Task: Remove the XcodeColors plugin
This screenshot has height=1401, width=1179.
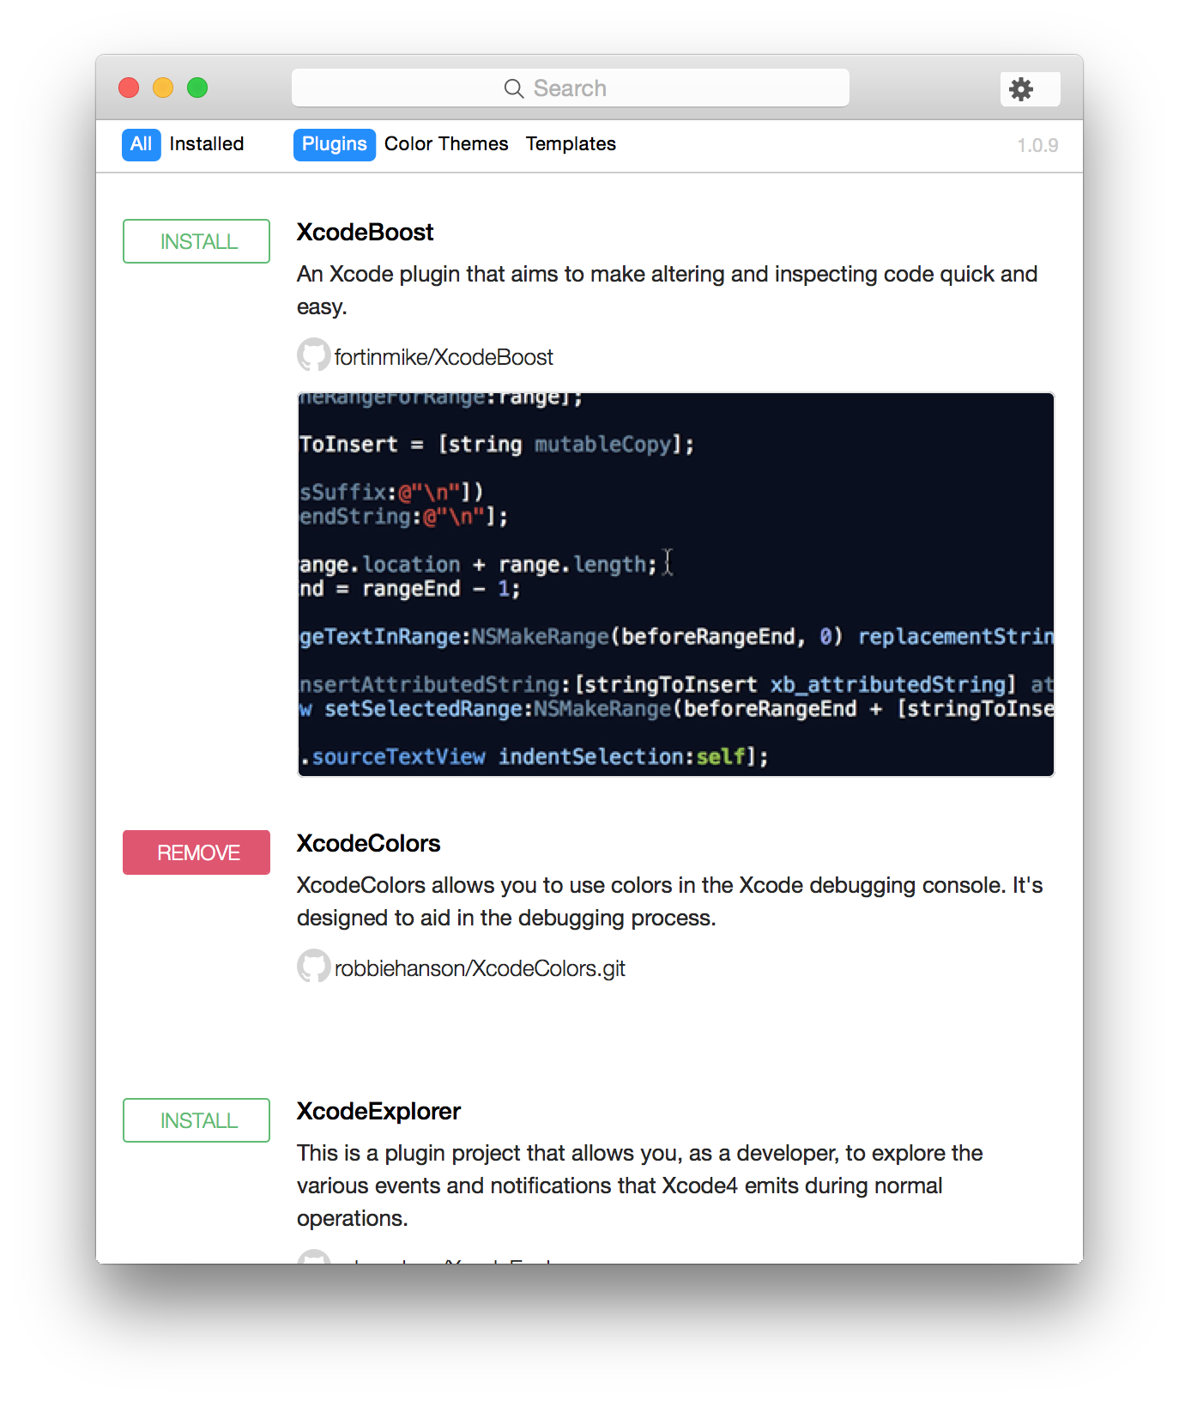Action: (x=196, y=852)
